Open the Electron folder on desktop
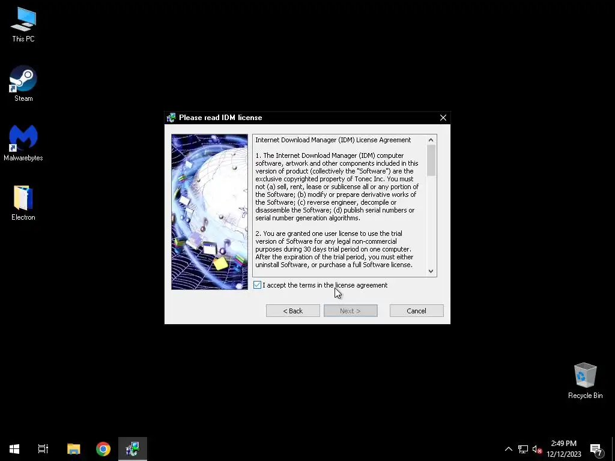 23,203
